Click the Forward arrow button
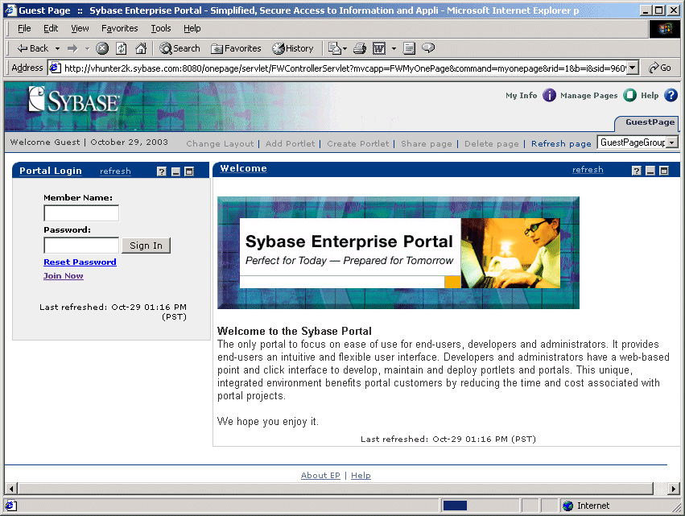The height and width of the screenshot is (516, 685). click(x=72, y=48)
